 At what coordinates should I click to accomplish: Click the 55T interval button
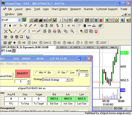(89, 43)
